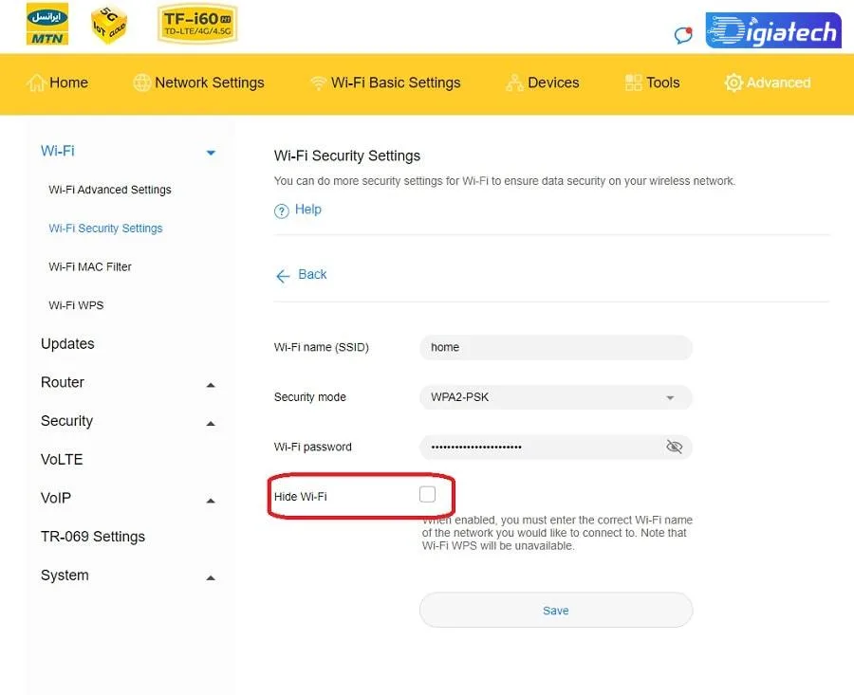Click the Wi-Fi signal icon in navigation bar
This screenshot has width=854, height=695.
[318, 83]
